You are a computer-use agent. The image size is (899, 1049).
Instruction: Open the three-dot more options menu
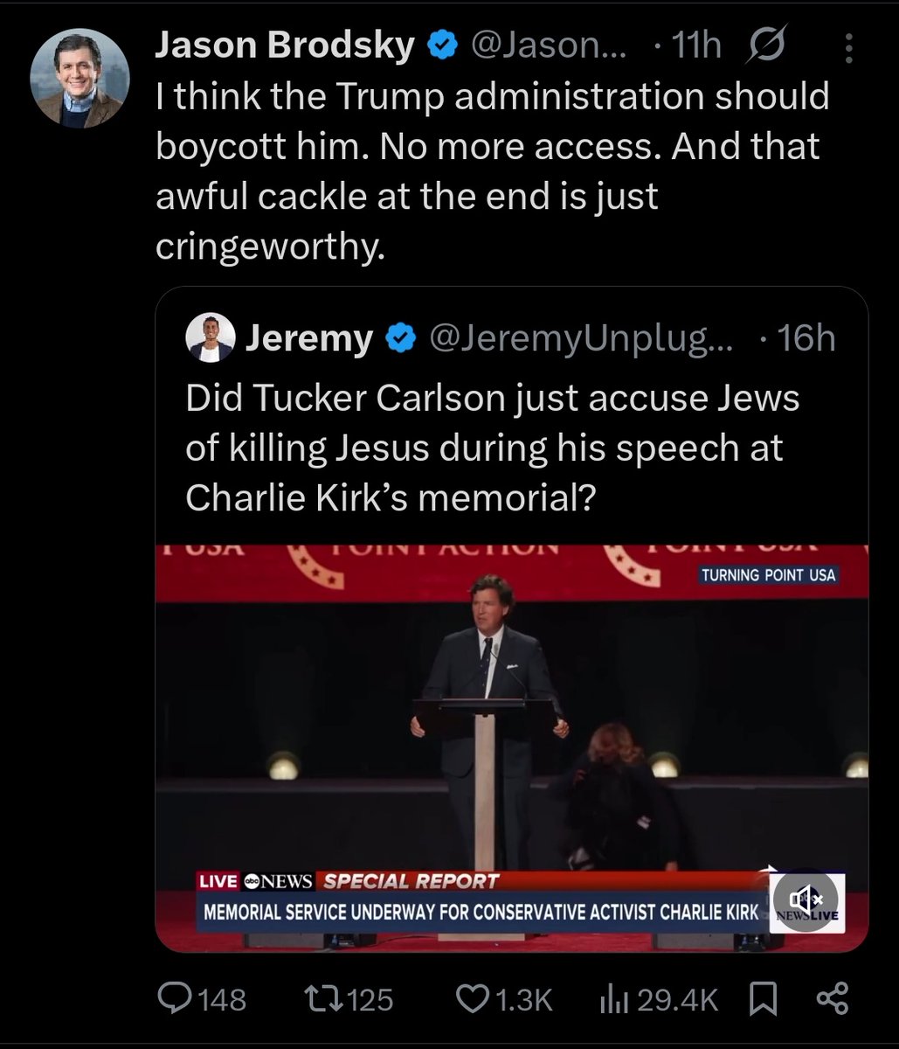(x=848, y=48)
